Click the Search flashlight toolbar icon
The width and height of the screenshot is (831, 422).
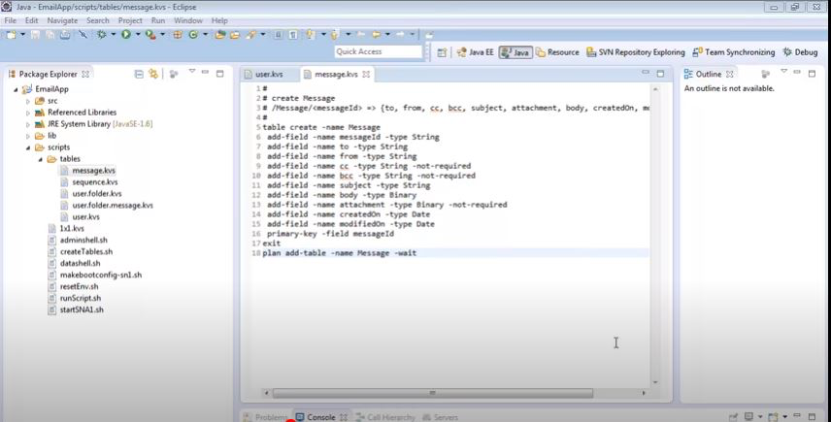251,34
